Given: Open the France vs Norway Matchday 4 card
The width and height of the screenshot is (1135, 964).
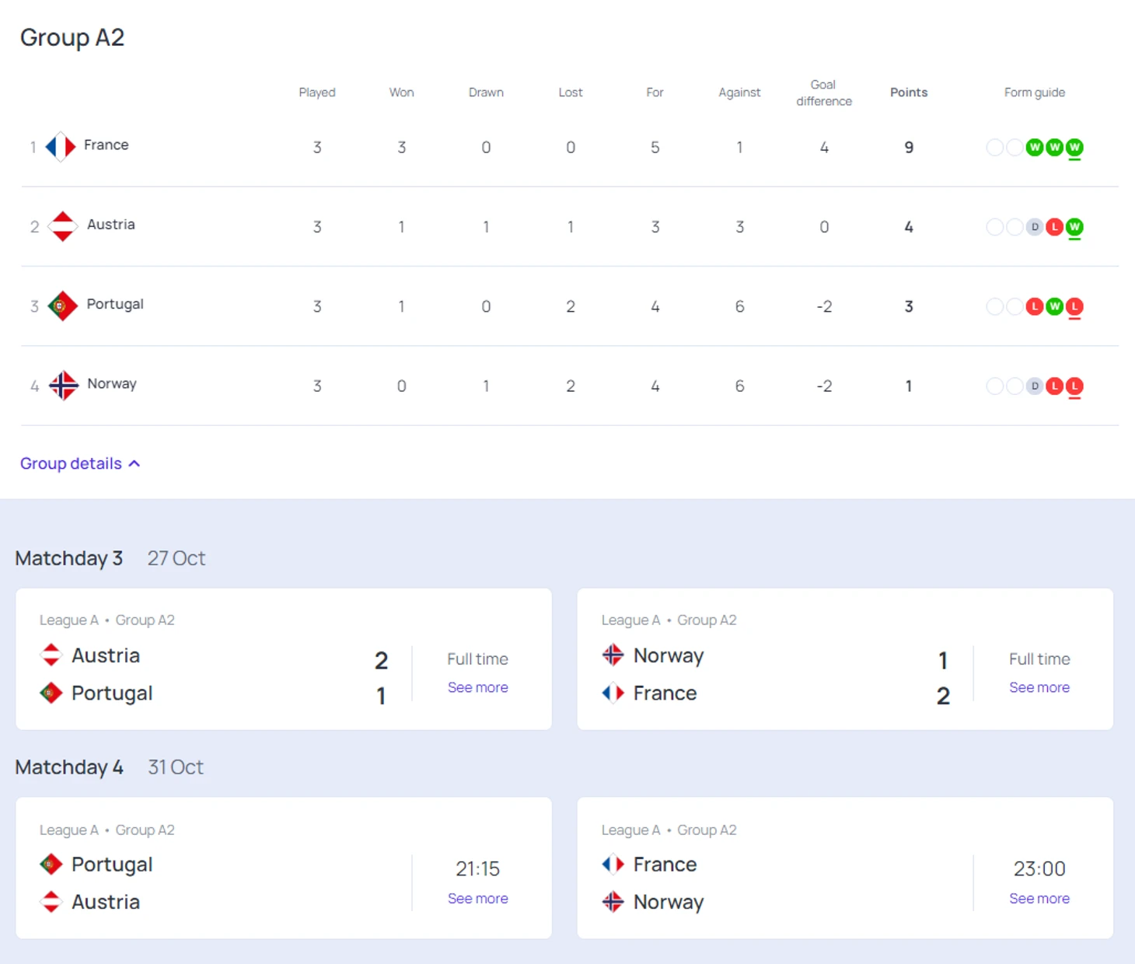Looking at the screenshot, I should tap(845, 868).
